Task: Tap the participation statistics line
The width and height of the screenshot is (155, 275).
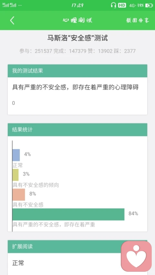Action: [77, 51]
